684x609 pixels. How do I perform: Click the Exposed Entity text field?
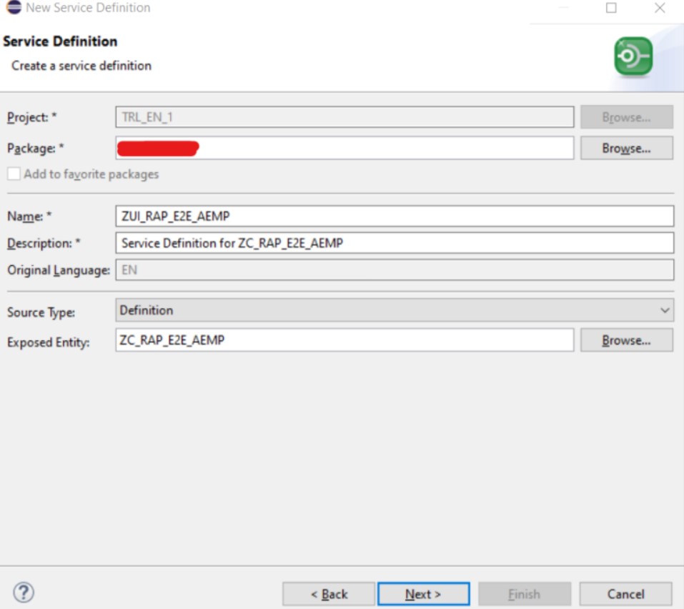(344, 340)
